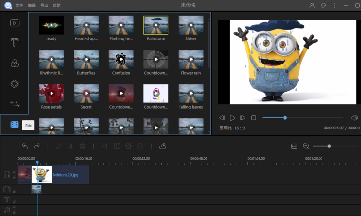The image size is (361, 216).
Task: Lock the main video track
Action: (x=14, y=177)
